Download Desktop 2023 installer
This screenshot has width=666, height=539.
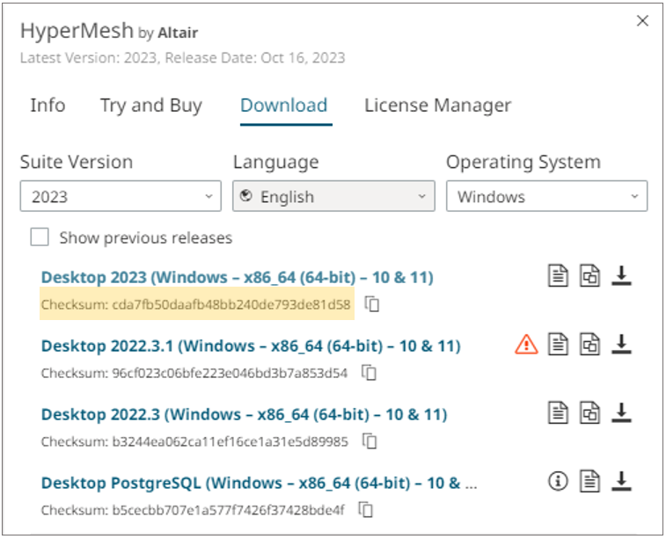point(621,276)
